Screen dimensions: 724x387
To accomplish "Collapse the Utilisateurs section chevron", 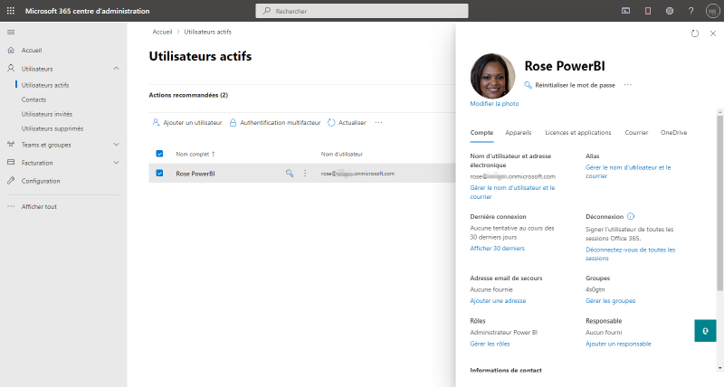I will 116,68.
